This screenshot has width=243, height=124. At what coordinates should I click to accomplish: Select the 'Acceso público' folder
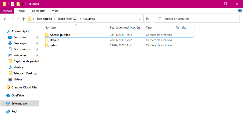tap(119, 35)
